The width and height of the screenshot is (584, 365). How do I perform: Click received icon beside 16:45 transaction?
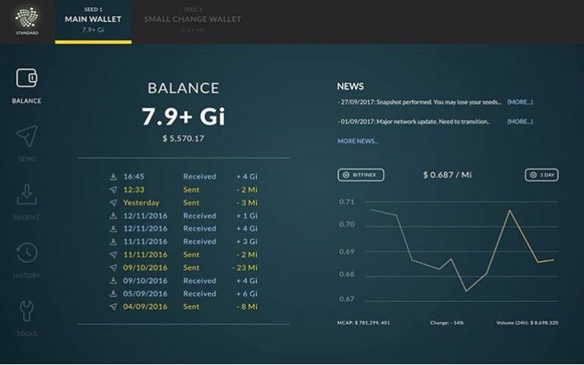pyautogui.click(x=113, y=176)
